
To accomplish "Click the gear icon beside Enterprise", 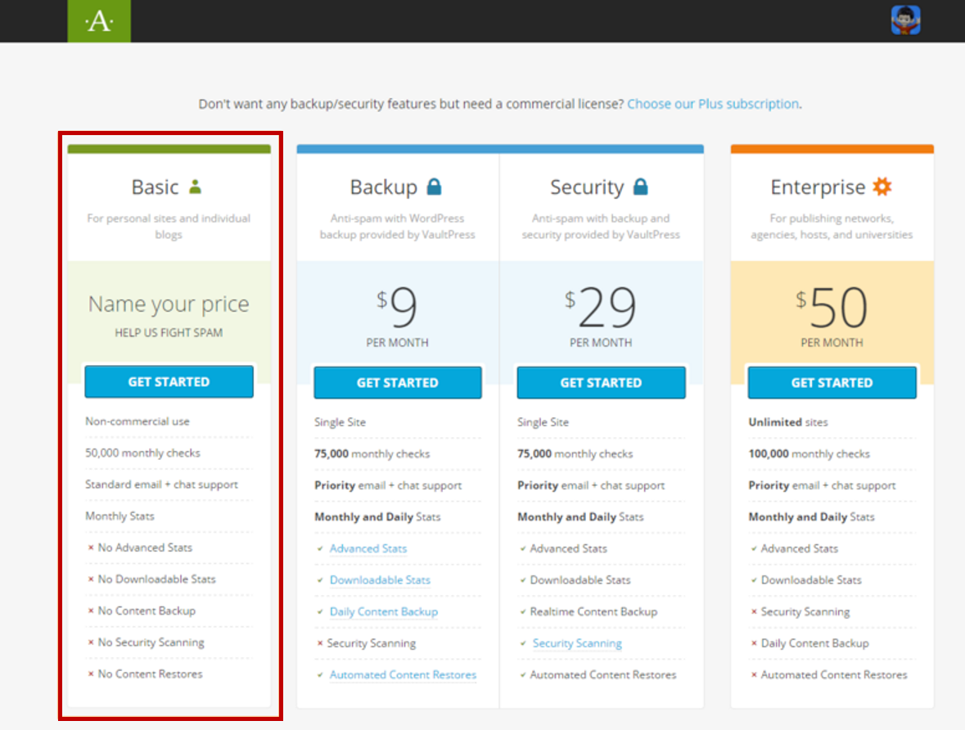I will [x=882, y=187].
